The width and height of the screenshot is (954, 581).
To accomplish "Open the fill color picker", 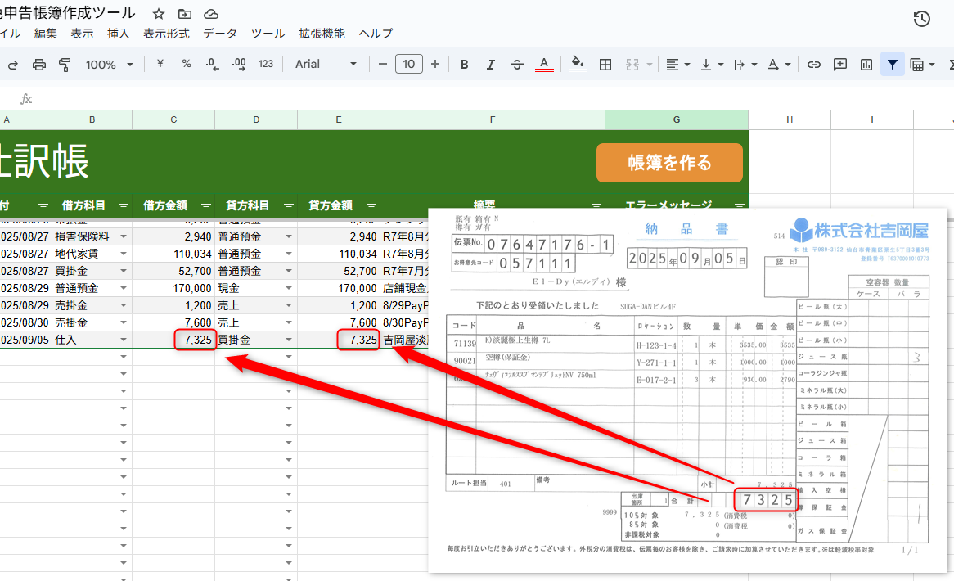I will (577, 64).
